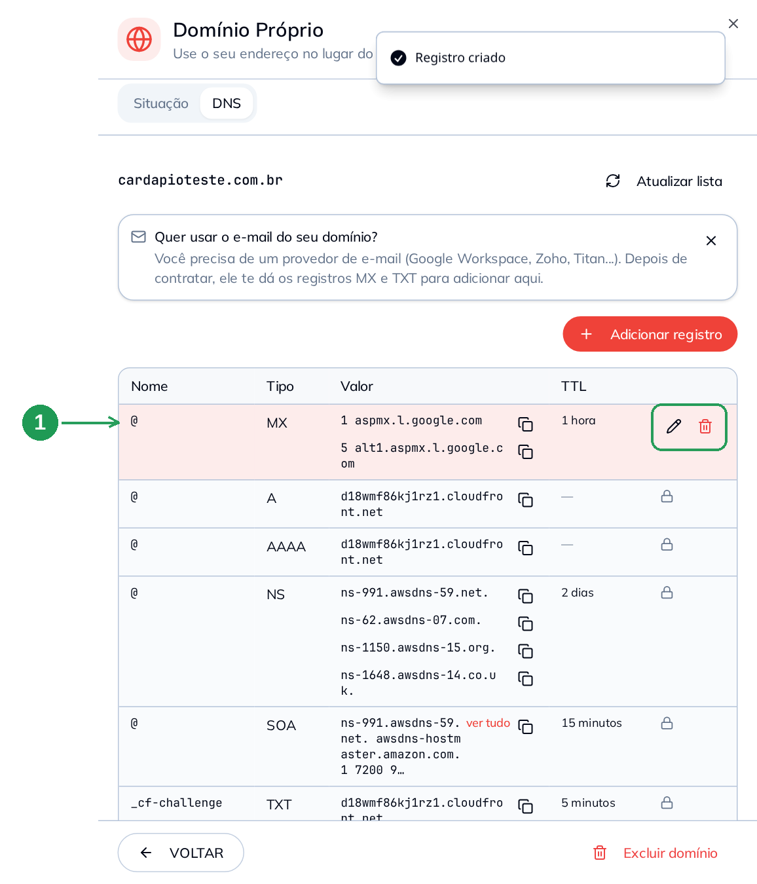This screenshot has height=884, width=757.
Task: Click the 1 aspmx.l.google.com value text
Action: click(411, 420)
